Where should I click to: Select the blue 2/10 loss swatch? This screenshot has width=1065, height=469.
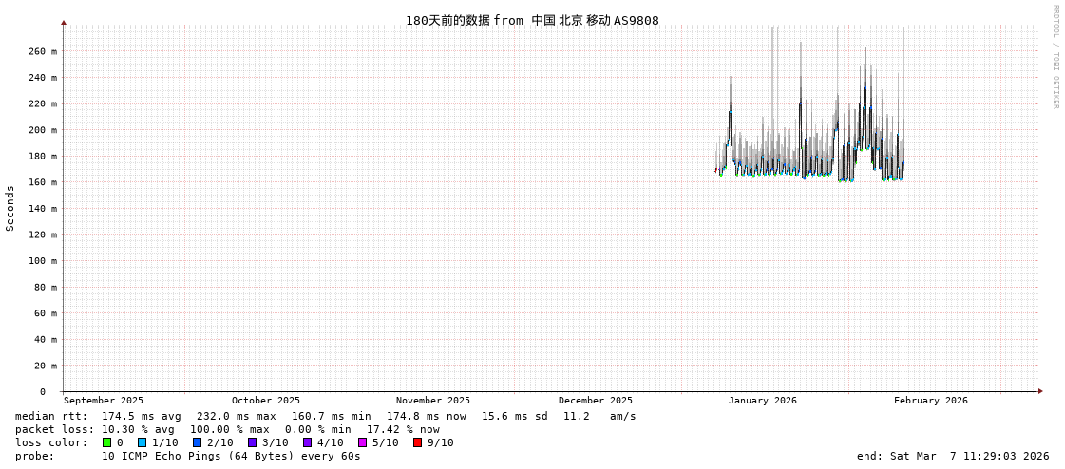pyautogui.click(x=197, y=442)
